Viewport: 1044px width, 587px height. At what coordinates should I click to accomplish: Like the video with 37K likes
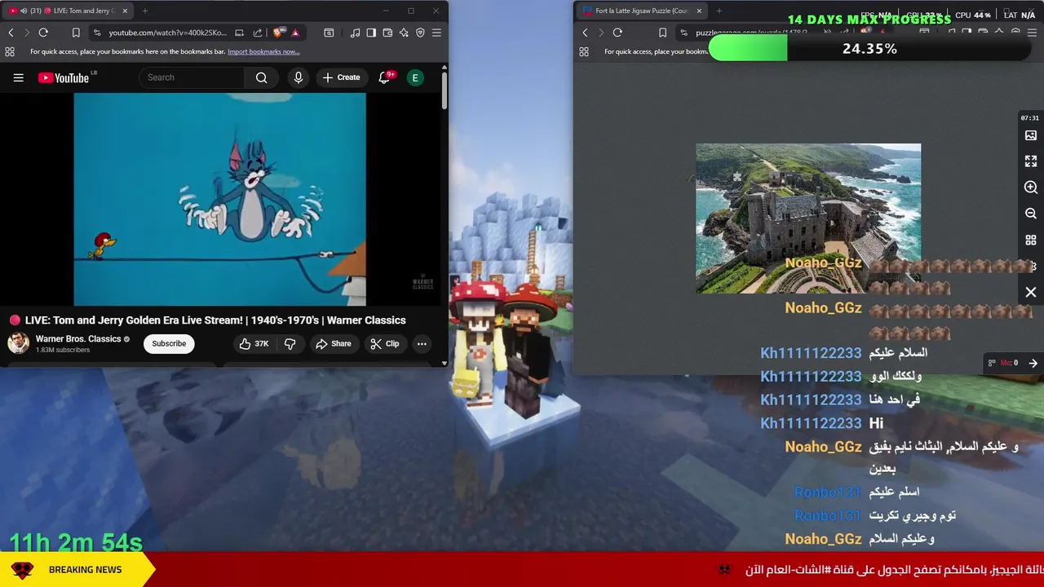click(254, 343)
